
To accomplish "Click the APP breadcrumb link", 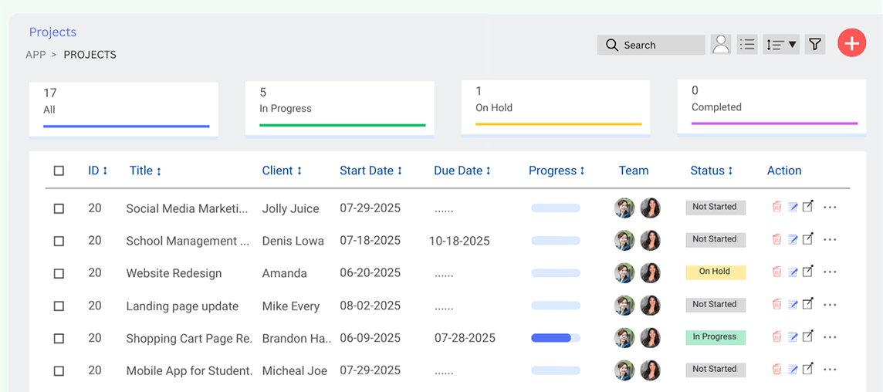I will point(36,55).
